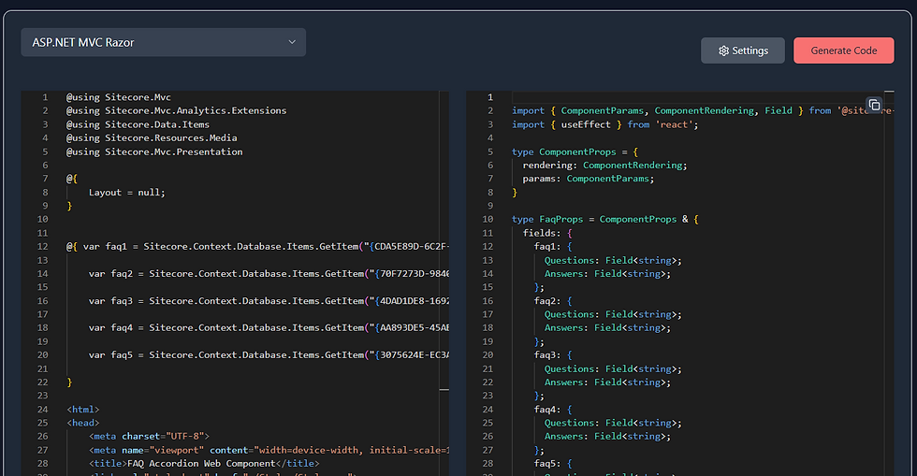Click the import ComponentParams line in output

[702, 110]
